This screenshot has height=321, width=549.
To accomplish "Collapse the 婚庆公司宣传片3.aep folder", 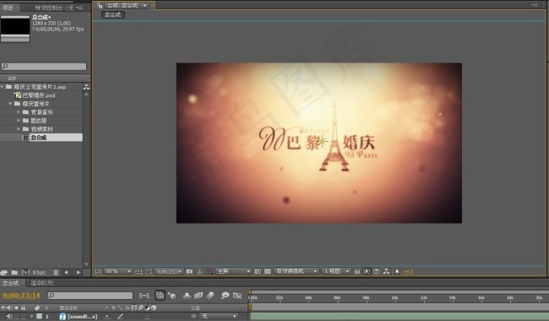I will [x=3, y=86].
